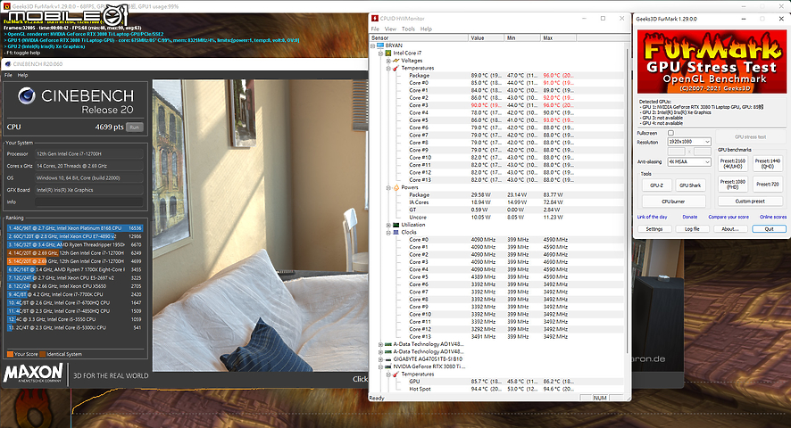Open the View menu in HWMonitor
791x428 pixels.
click(390, 29)
